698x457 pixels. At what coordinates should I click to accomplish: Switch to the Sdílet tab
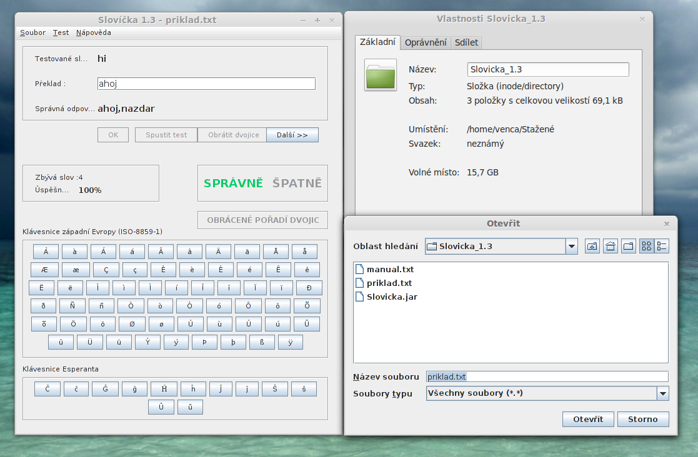467,42
